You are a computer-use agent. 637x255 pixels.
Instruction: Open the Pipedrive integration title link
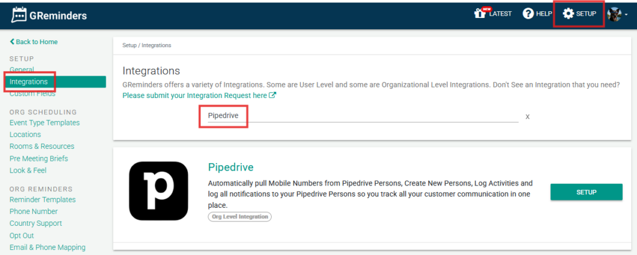pyautogui.click(x=230, y=168)
